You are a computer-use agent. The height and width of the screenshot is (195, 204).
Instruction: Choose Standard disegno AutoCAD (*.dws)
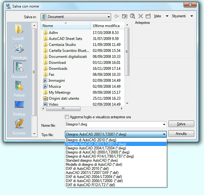click(x=116, y=160)
